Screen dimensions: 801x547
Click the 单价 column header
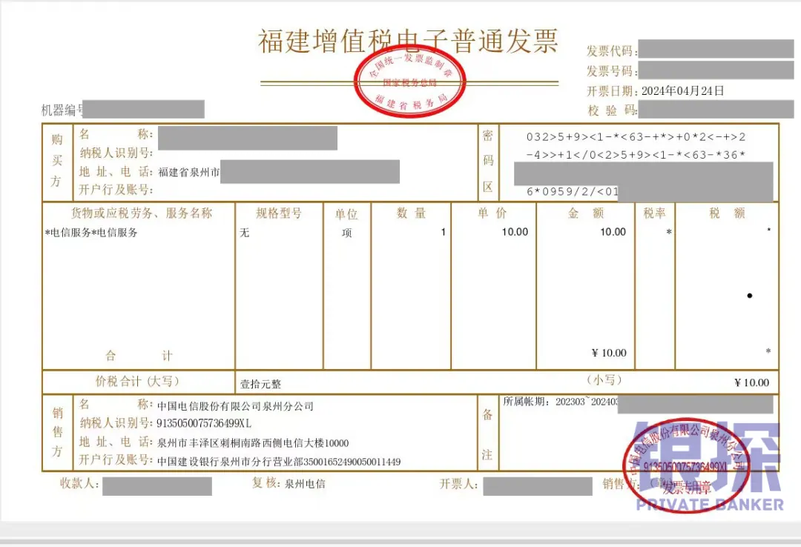(x=492, y=213)
